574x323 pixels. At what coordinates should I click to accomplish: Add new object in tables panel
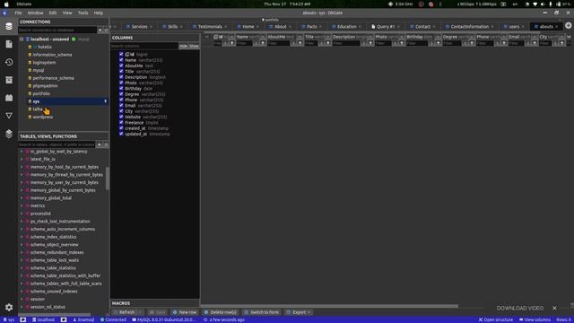pyautogui.click(x=100, y=144)
